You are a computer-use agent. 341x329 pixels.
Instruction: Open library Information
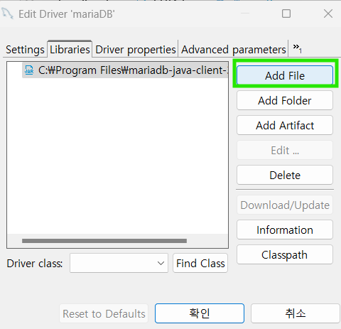click(285, 230)
